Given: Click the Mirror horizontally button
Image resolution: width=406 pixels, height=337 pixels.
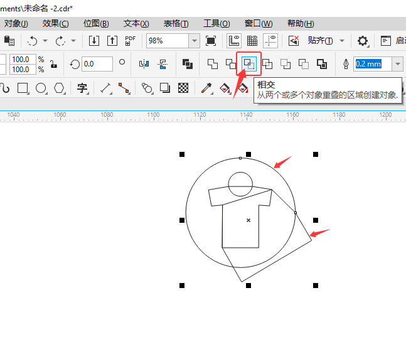Looking at the screenshot, I should 144,64.
